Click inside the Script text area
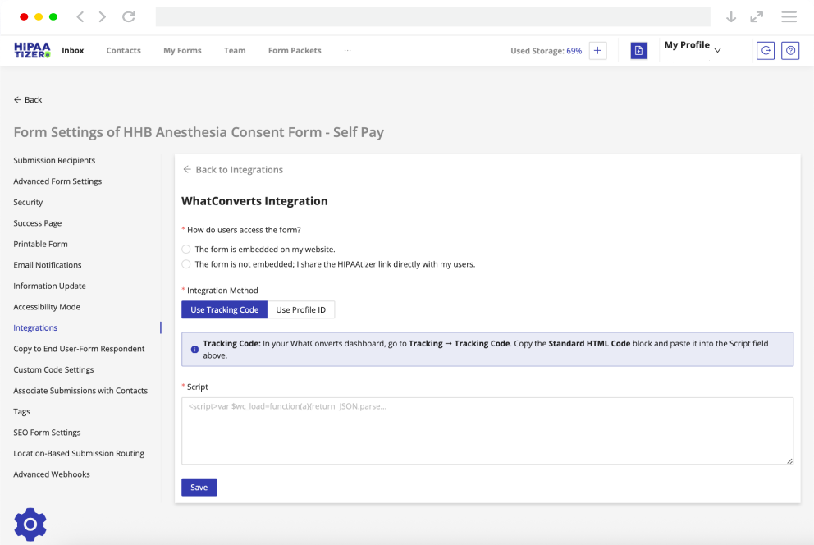This screenshot has height=545, width=814. tap(487, 431)
